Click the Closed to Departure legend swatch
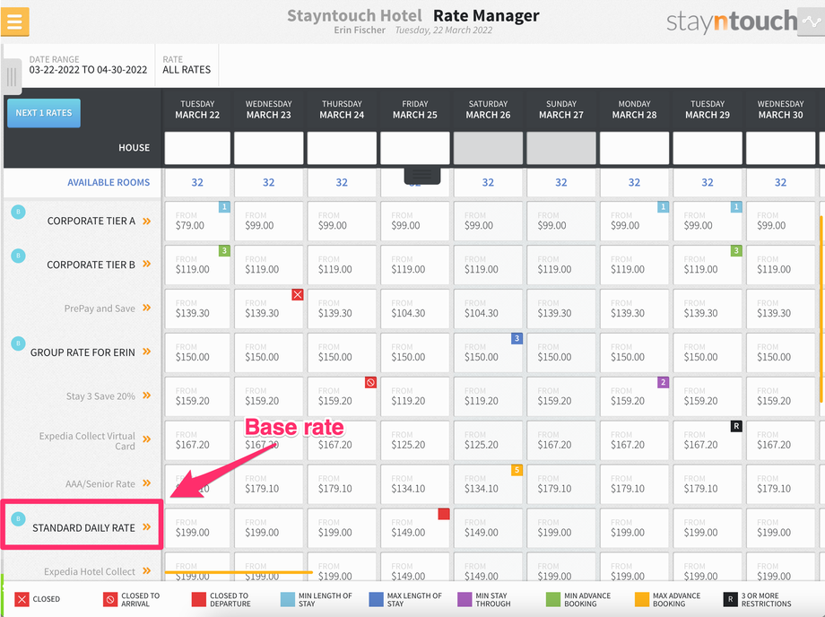The image size is (825, 617). 199,600
